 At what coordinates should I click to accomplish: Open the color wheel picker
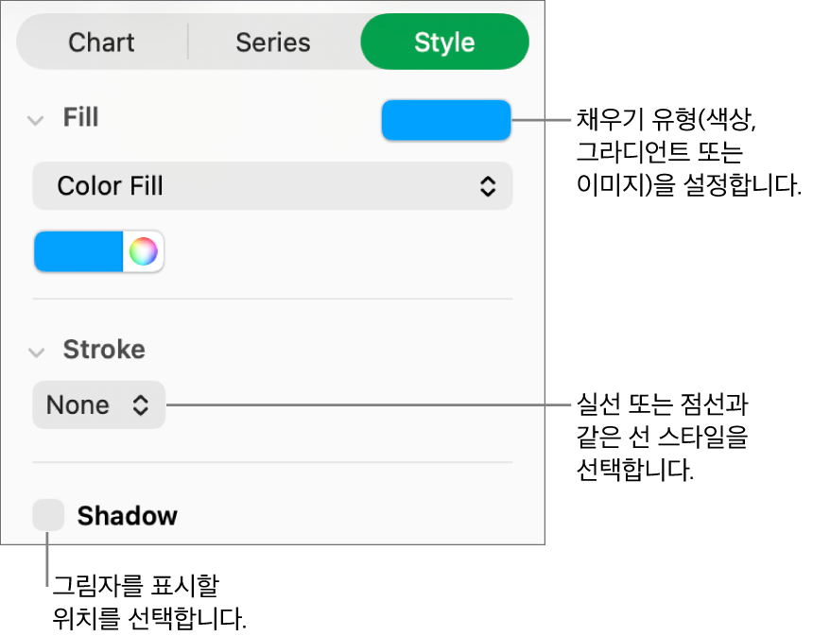point(144,252)
